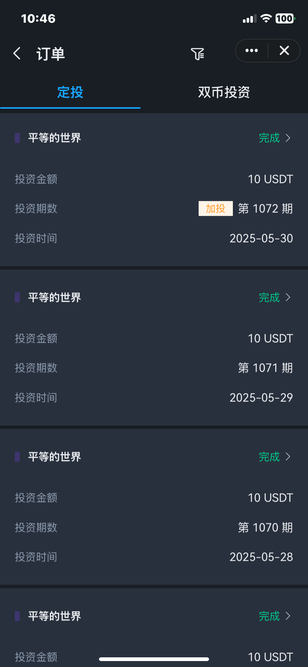308x667 pixels.
Task: Open the order filter icon
Action: [198, 54]
